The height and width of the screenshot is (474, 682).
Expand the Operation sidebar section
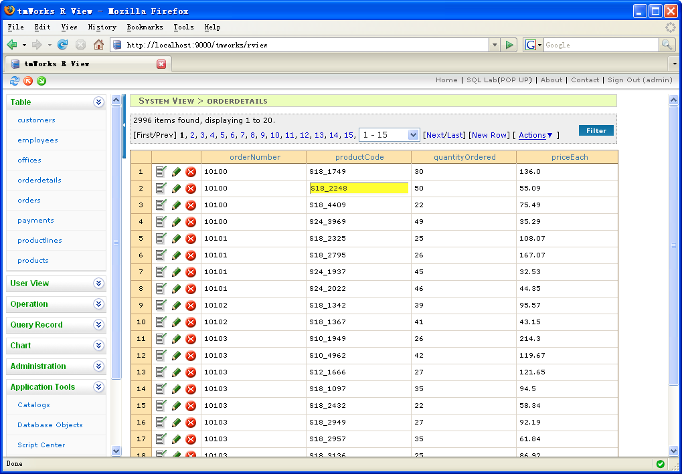[99, 304]
